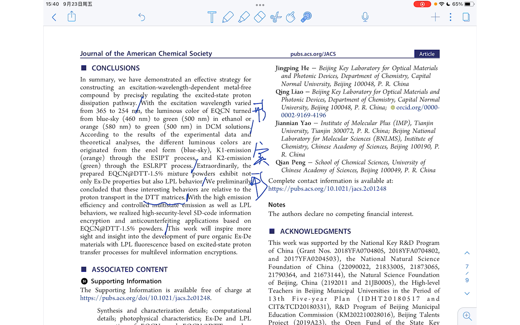Select the Lasso hand selection tool

click(x=291, y=17)
